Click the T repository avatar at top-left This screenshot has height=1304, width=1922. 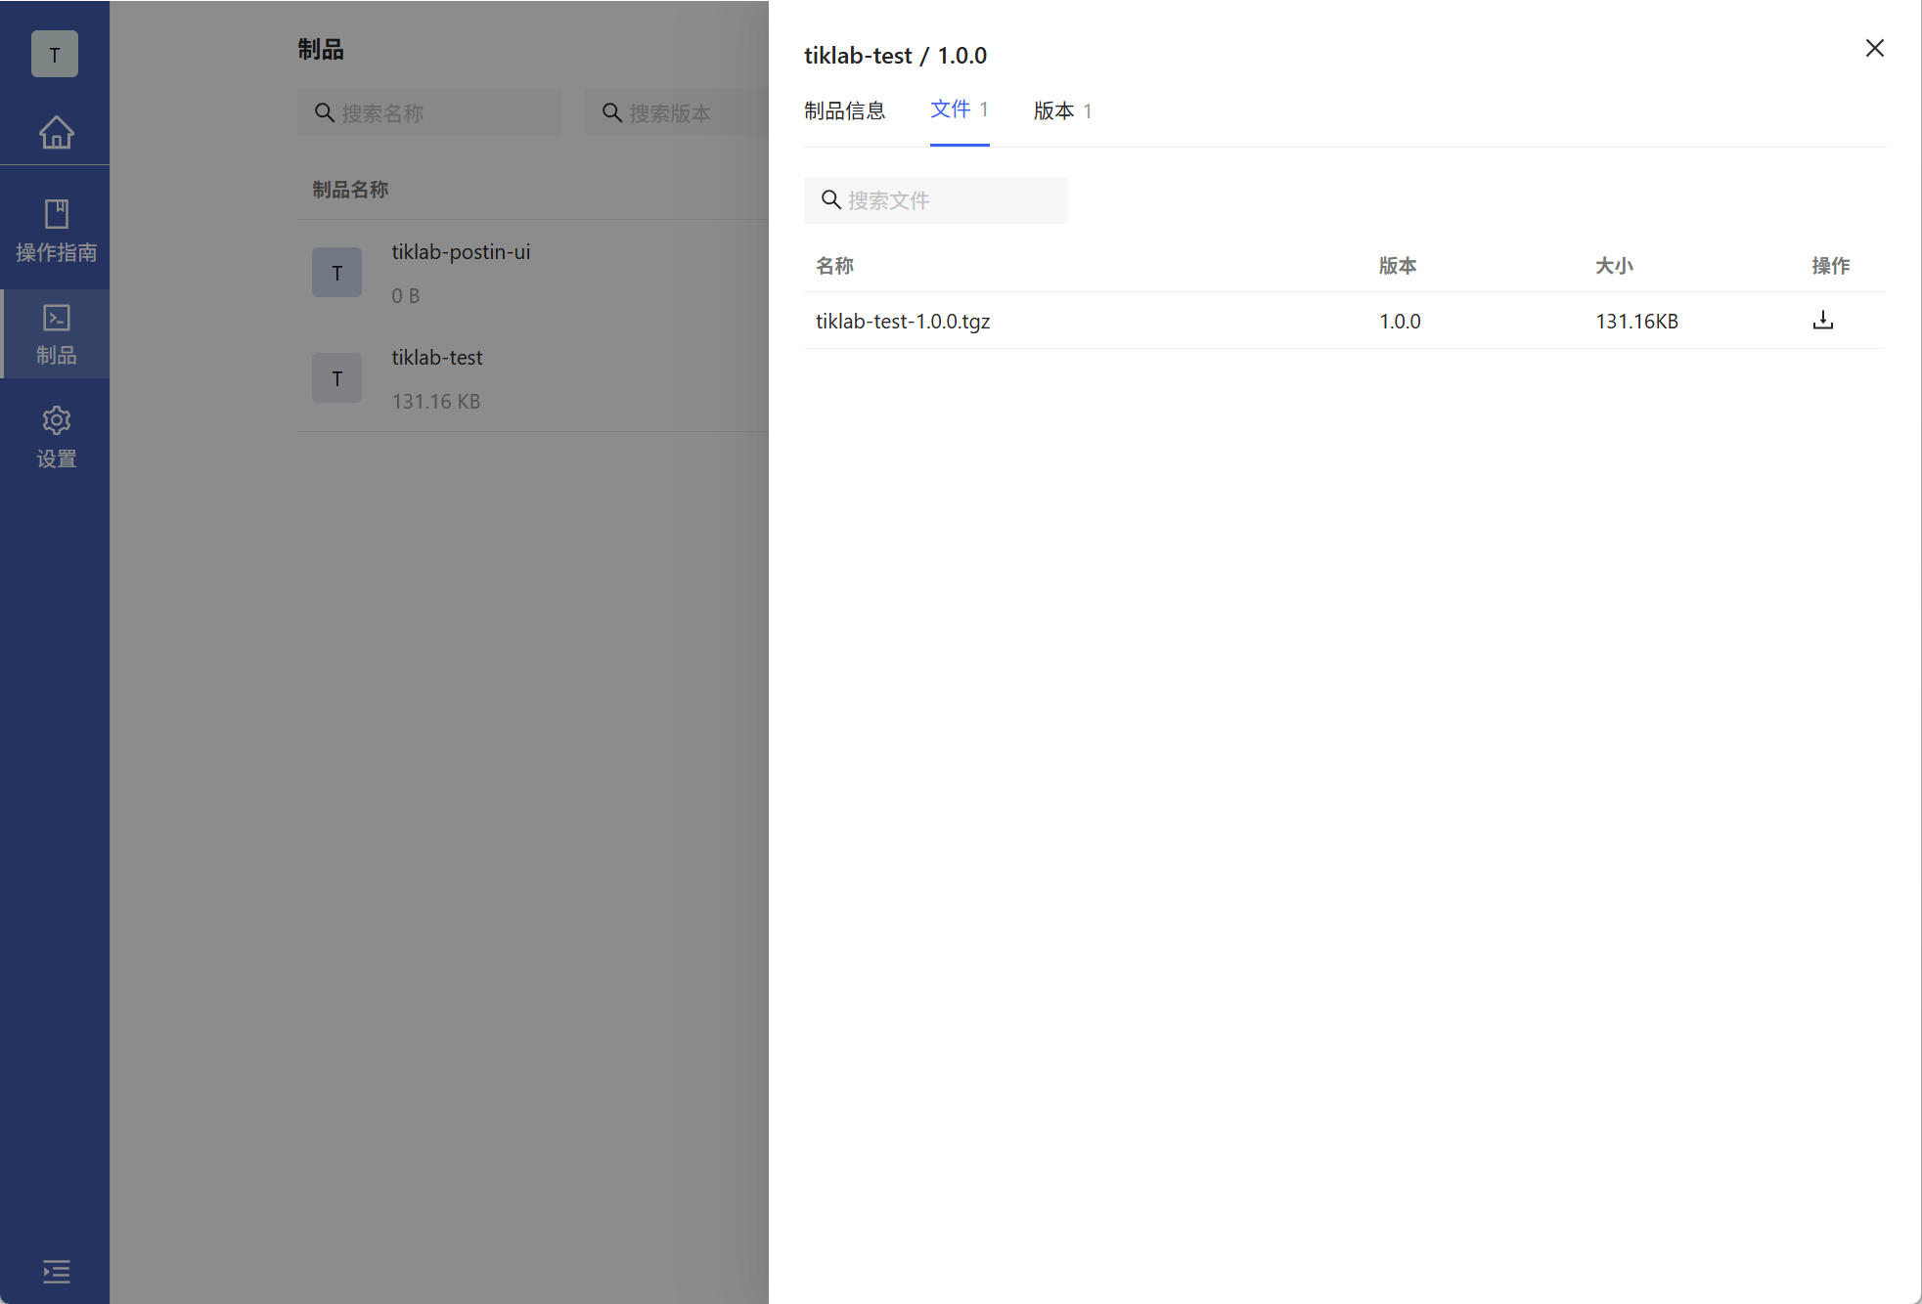[55, 55]
